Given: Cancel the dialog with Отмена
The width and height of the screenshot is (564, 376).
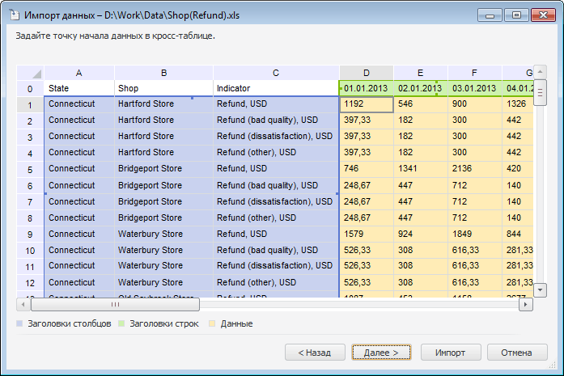Looking at the screenshot, I should (515, 353).
